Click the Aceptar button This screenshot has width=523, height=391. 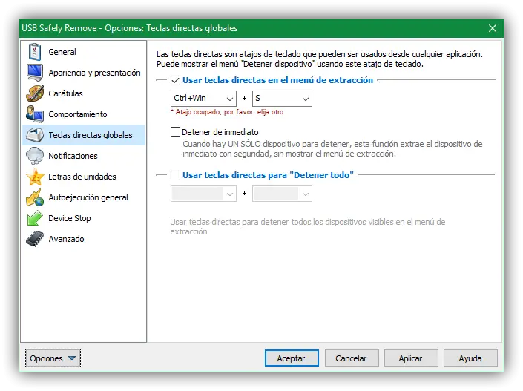click(292, 358)
